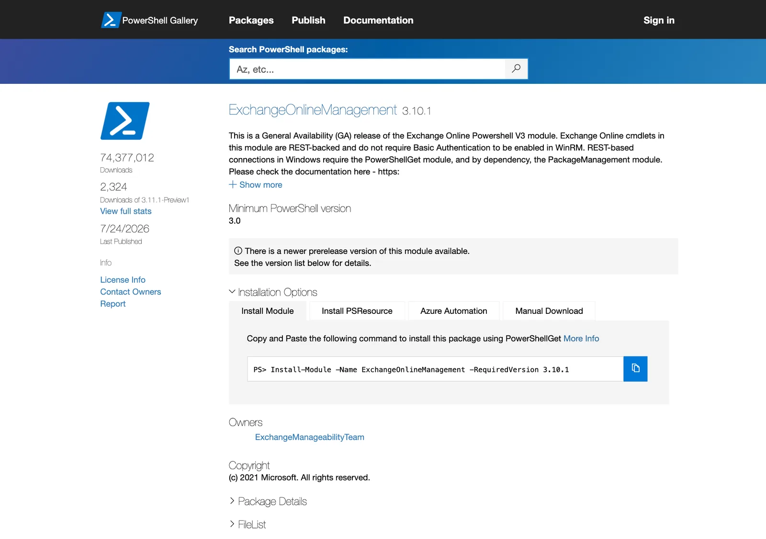Click the Report link
Screen dimensions: 766x539
pyautogui.click(x=113, y=304)
